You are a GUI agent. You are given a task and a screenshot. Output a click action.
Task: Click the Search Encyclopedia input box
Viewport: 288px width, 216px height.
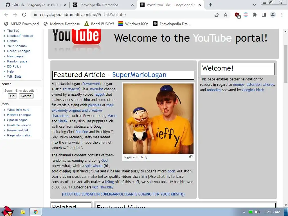click(21, 91)
